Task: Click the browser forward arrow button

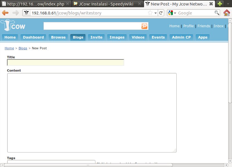Action: 15,13
